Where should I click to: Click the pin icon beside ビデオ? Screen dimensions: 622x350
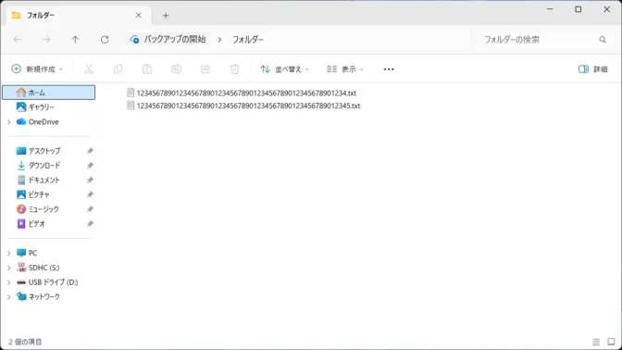90,224
